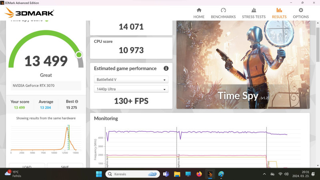Open Firefox from the taskbar
Viewport: 320px width, 180px height.
(199, 174)
